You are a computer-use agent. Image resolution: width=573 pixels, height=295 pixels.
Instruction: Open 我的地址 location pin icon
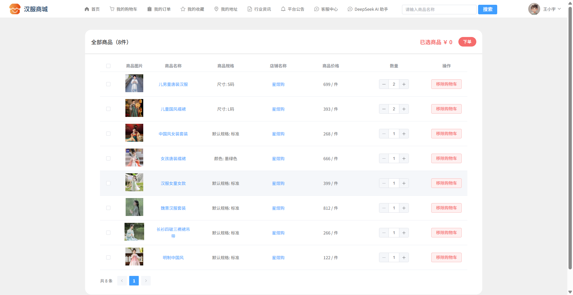pyautogui.click(x=216, y=9)
